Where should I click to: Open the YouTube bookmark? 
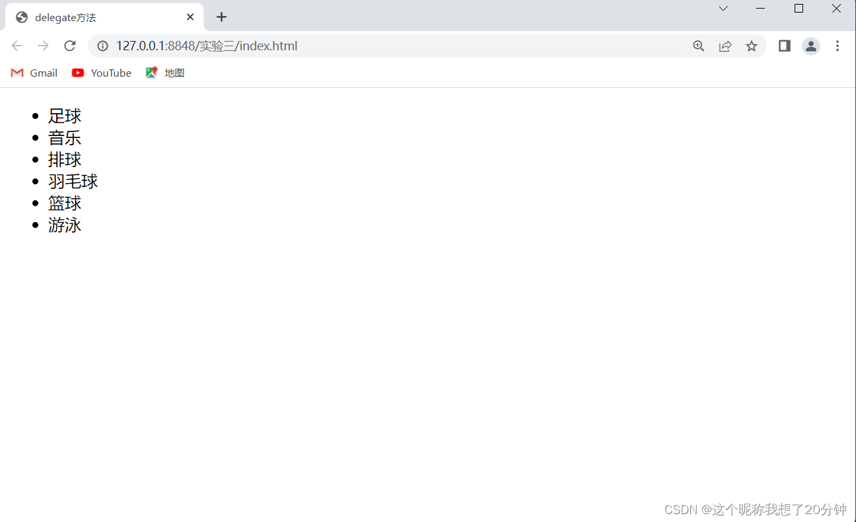pos(102,73)
